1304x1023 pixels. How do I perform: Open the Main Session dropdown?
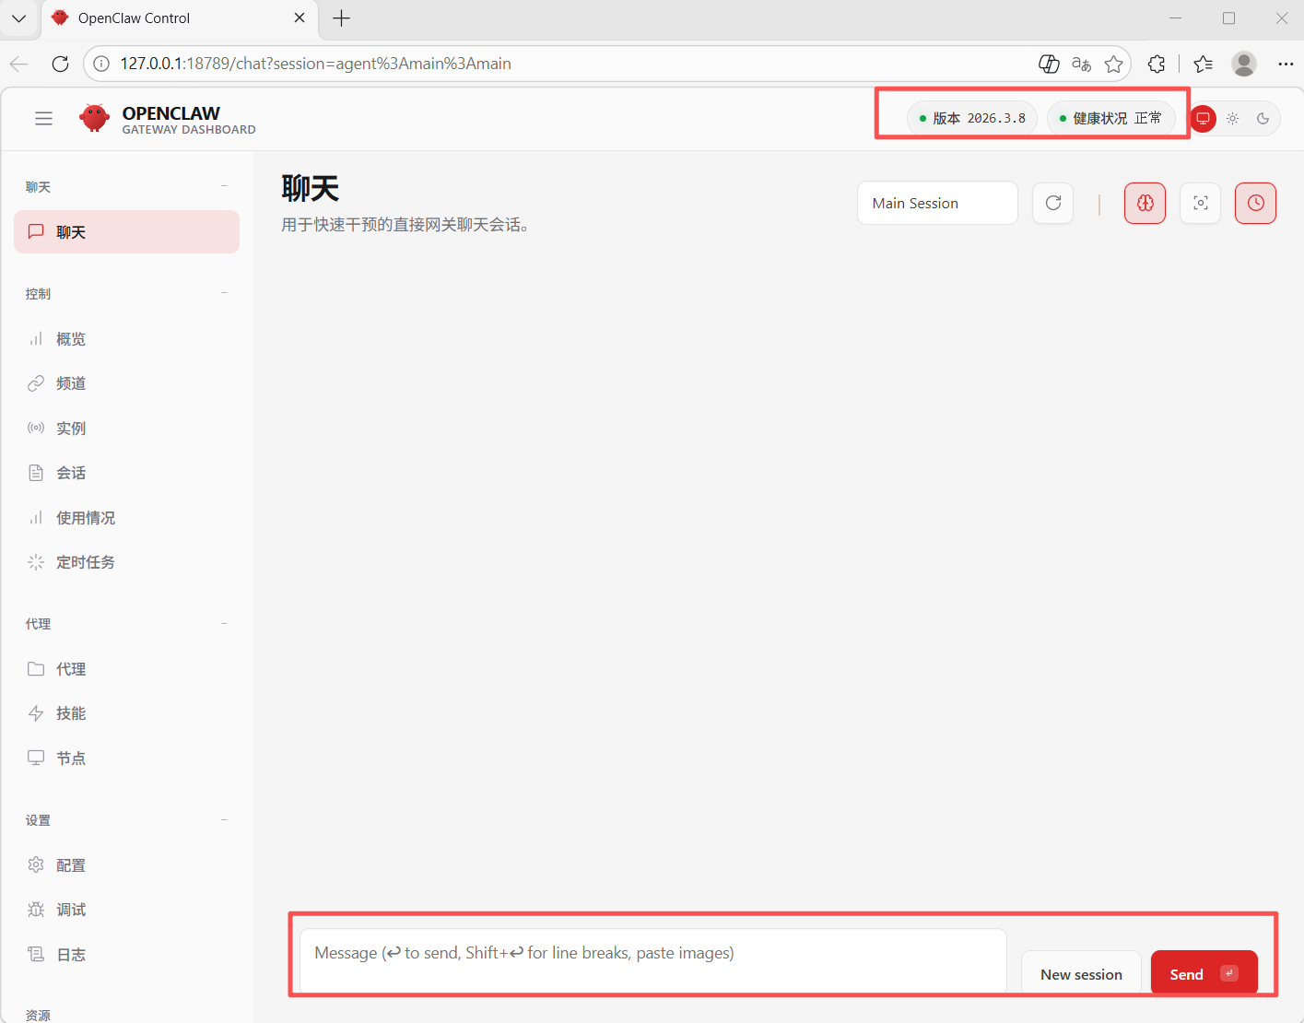coord(936,203)
